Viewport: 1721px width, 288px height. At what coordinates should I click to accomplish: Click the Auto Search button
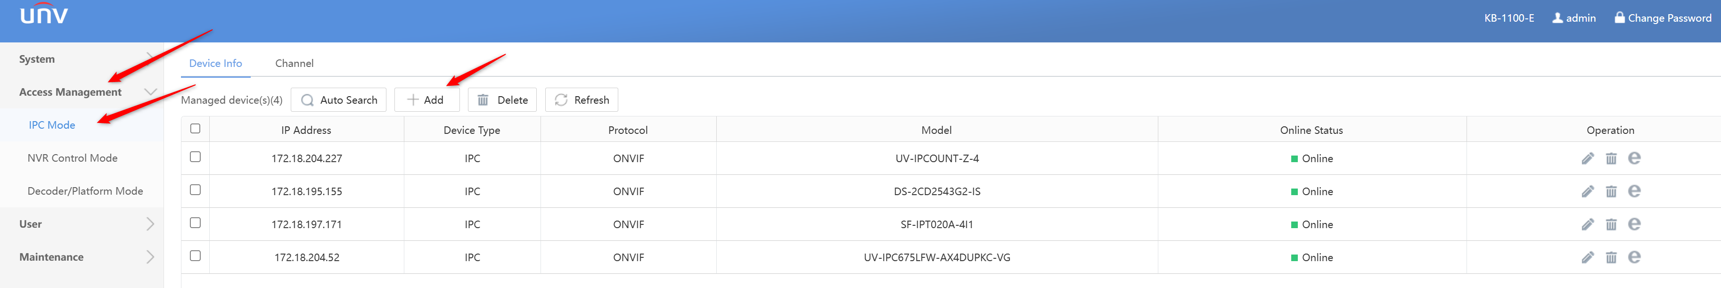click(338, 100)
